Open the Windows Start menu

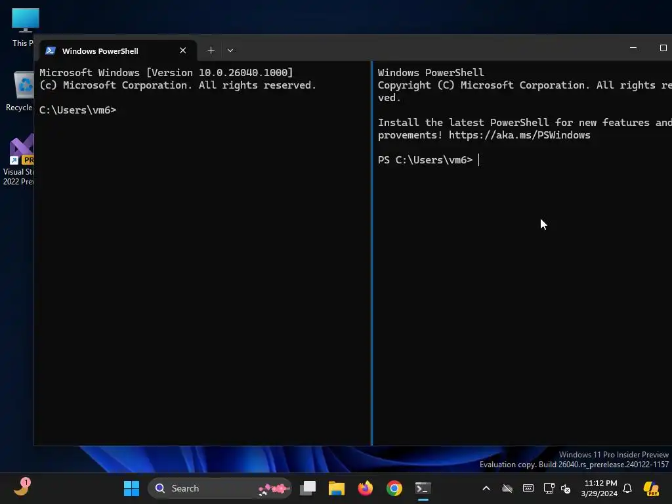coord(131,488)
